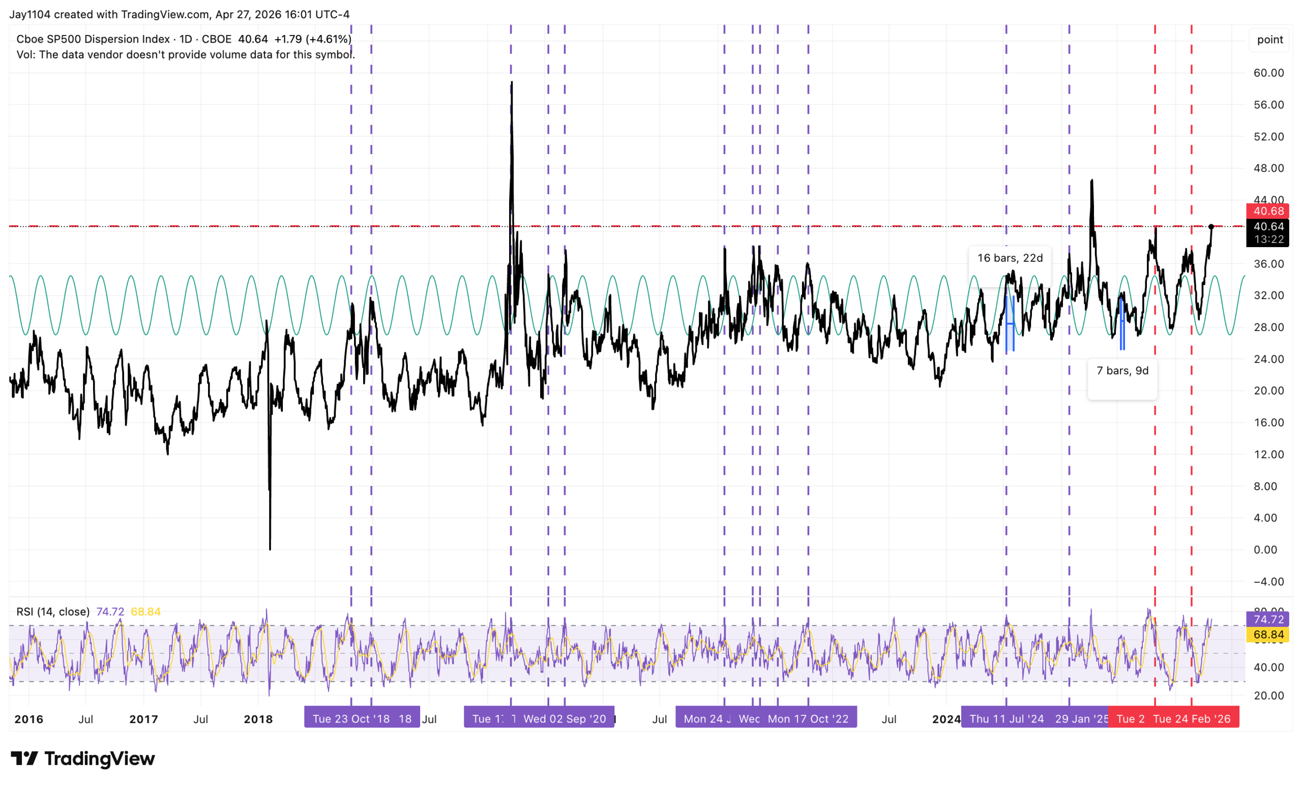
Task: Click the Thu 11 Jul '24 date label
Action: [x=1006, y=719]
